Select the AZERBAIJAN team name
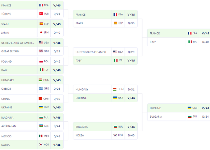The image size is (210, 150). coord(9,126)
